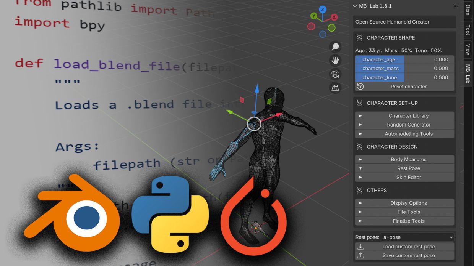Click the red X axis gizmo ball
Viewport: 474px width, 266px height.
[x=334, y=17]
